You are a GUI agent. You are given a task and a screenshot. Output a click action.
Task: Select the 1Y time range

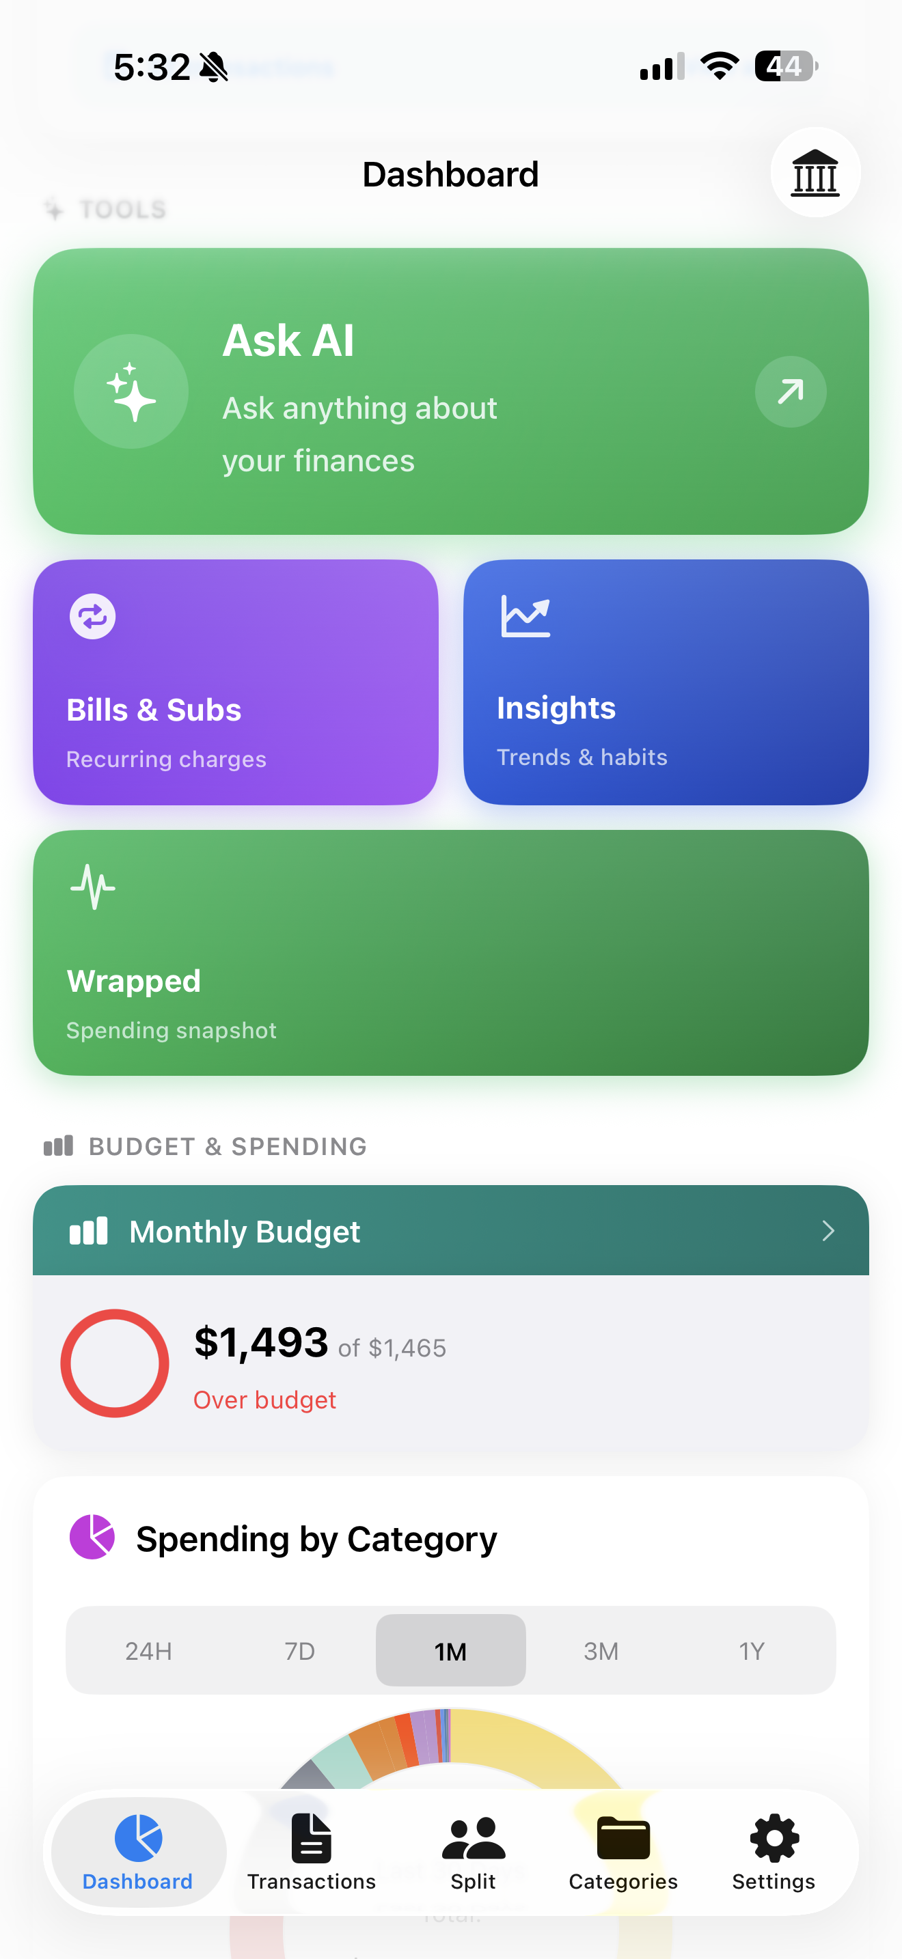(752, 1651)
